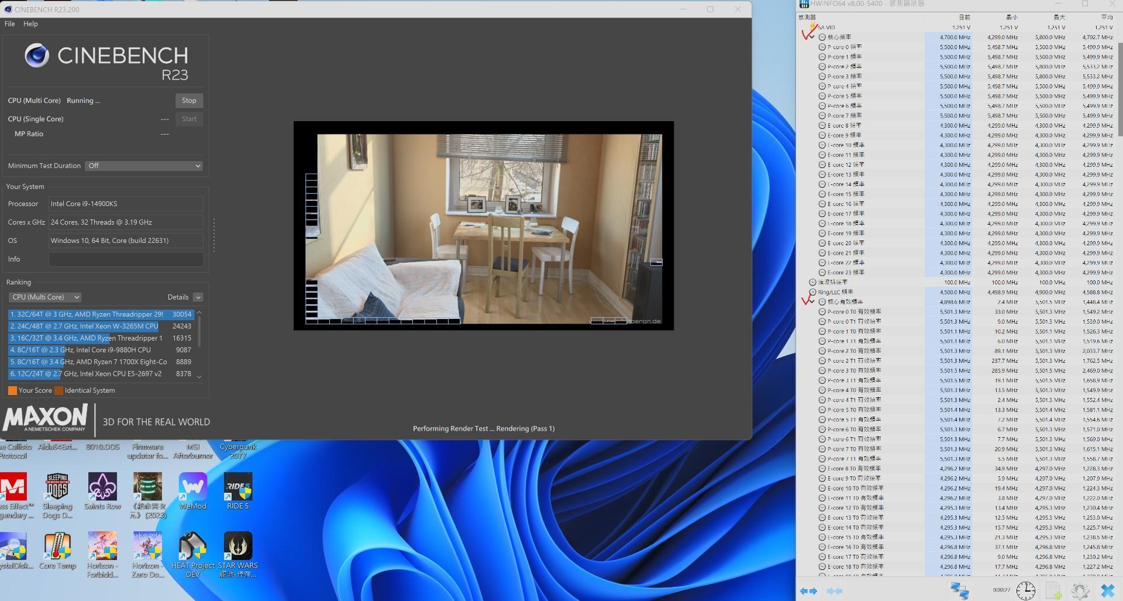
Task: Click the blue expand-columns arrows icon in HWiNFO
Action: (x=808, y=591)
